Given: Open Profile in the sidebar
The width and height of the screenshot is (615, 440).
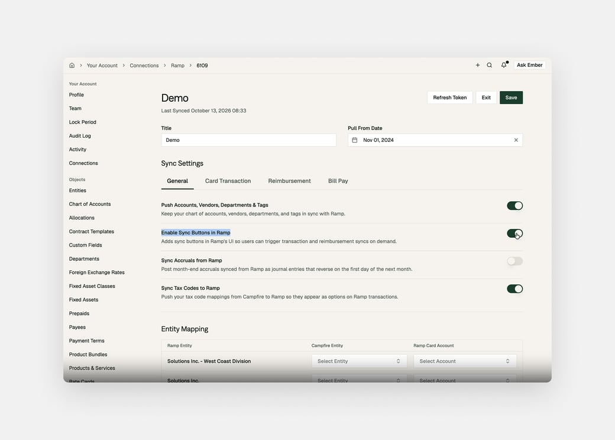Looking at the screenshot, I should (76, 95).
